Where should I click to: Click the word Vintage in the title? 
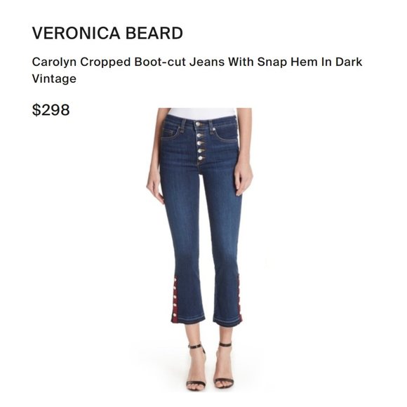coord(54,79)
